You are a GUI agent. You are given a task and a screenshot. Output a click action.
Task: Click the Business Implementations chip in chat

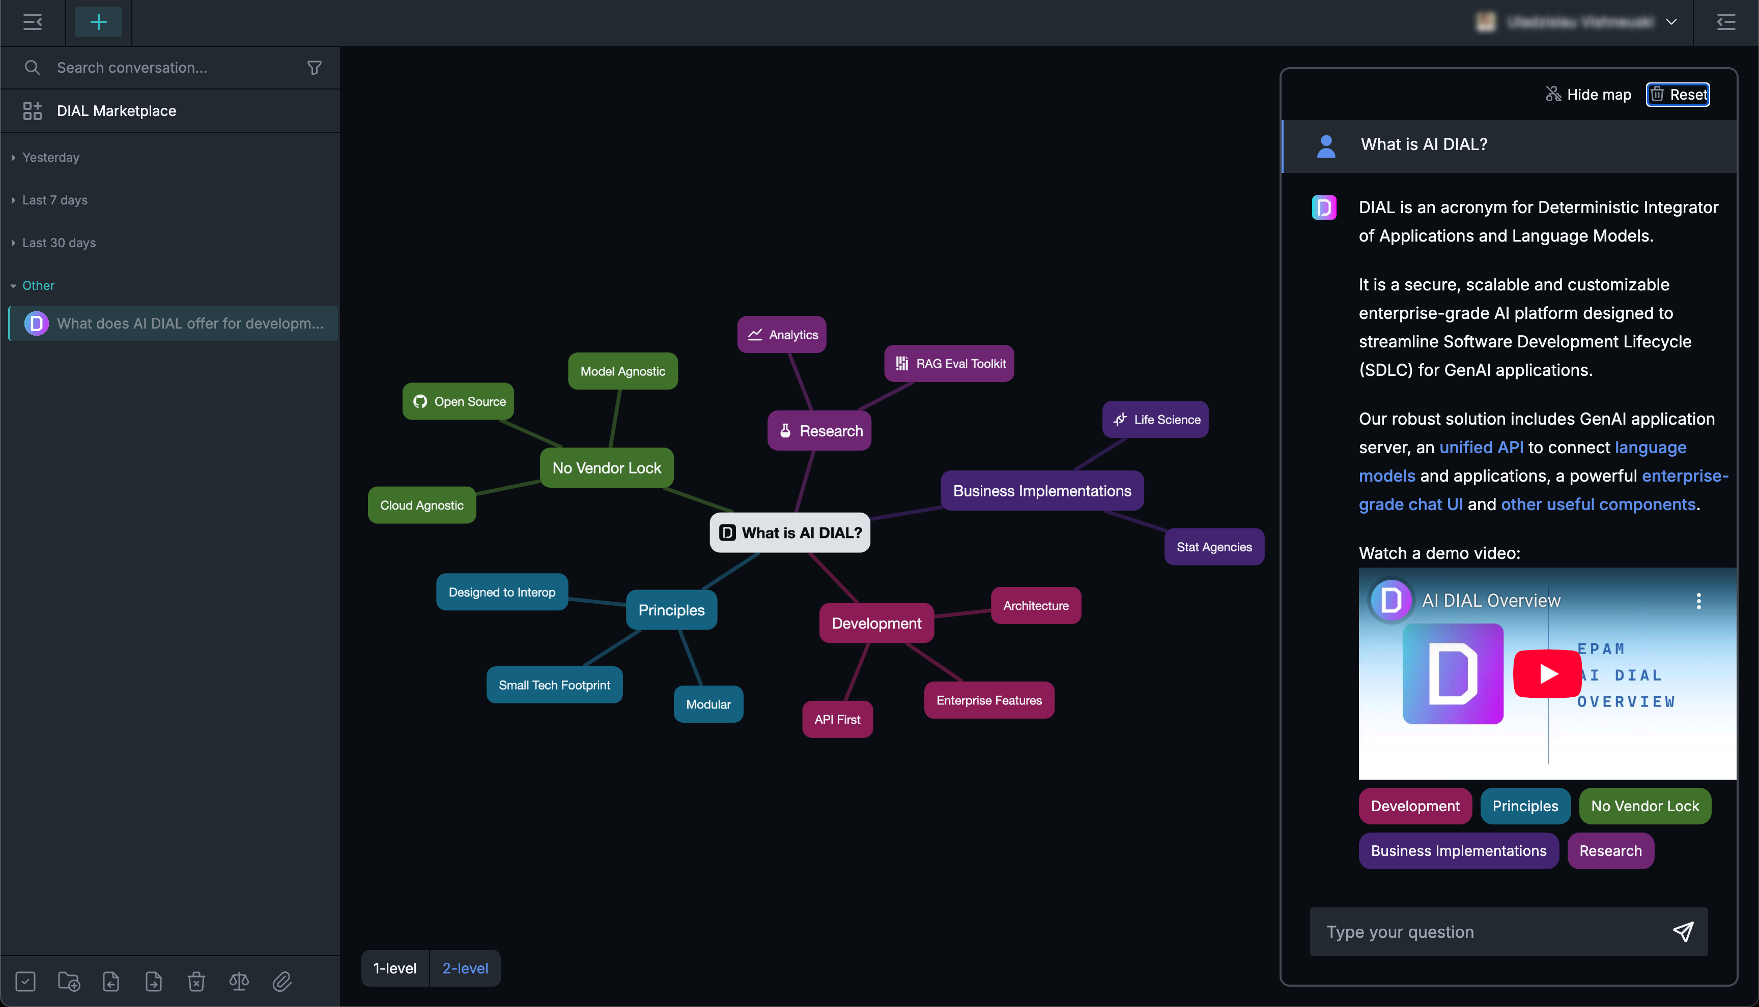(x=1459, y=851)
